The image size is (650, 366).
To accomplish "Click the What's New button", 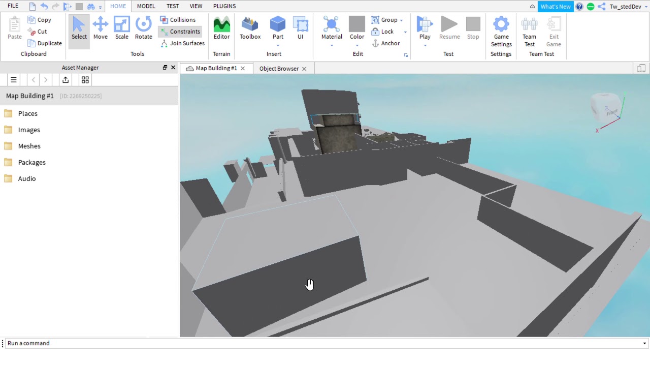I will [556, 7].
